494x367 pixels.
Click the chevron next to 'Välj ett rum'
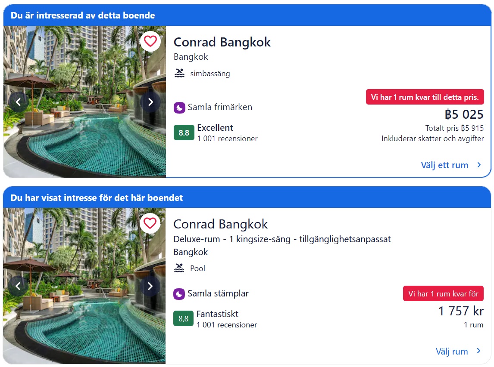click(x=479, y=165)
